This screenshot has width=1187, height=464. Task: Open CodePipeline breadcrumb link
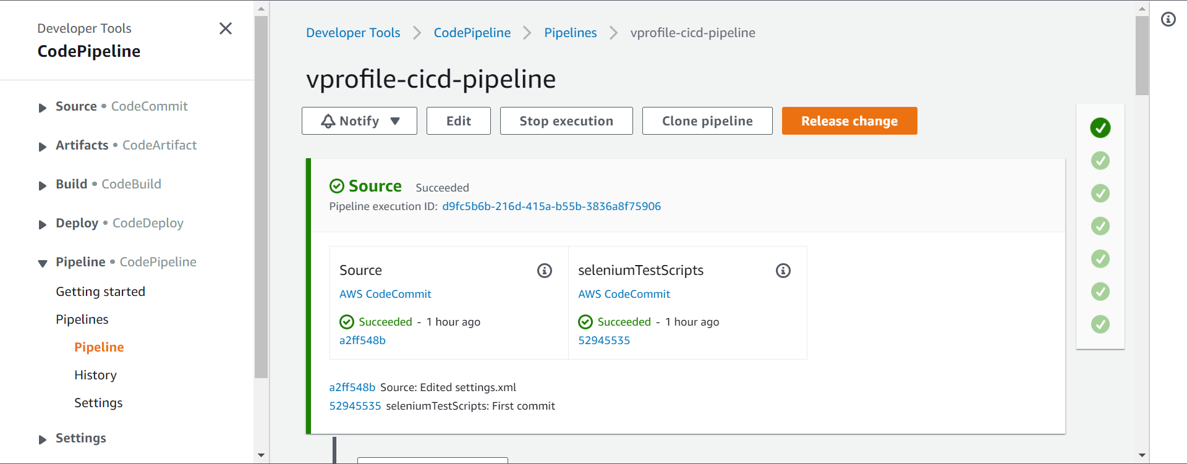(x=472, y=33)
